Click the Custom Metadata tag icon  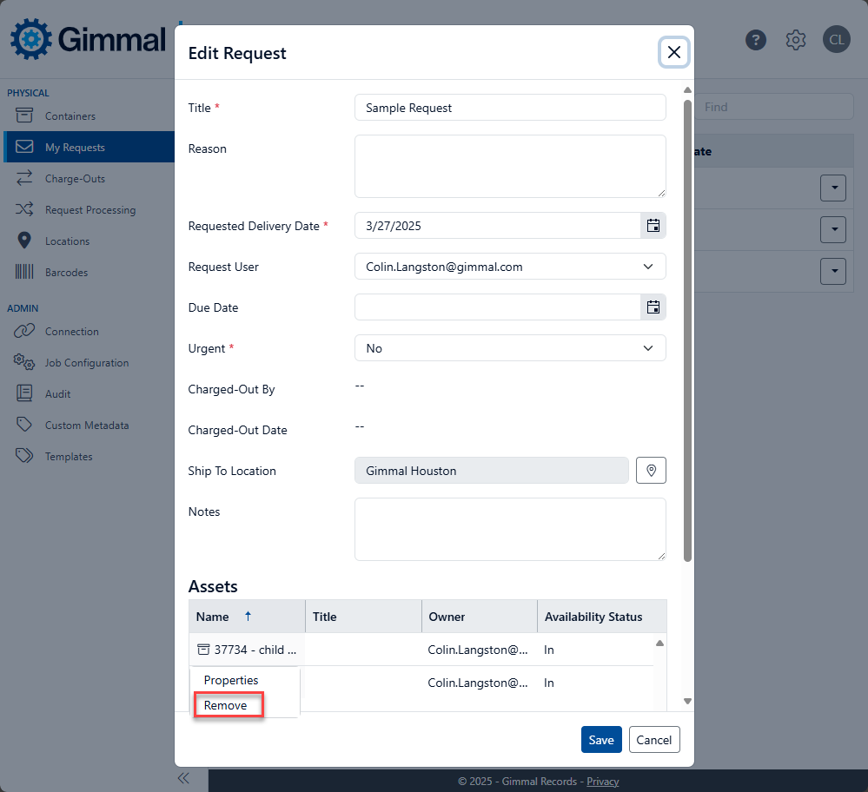coord(23,425)
